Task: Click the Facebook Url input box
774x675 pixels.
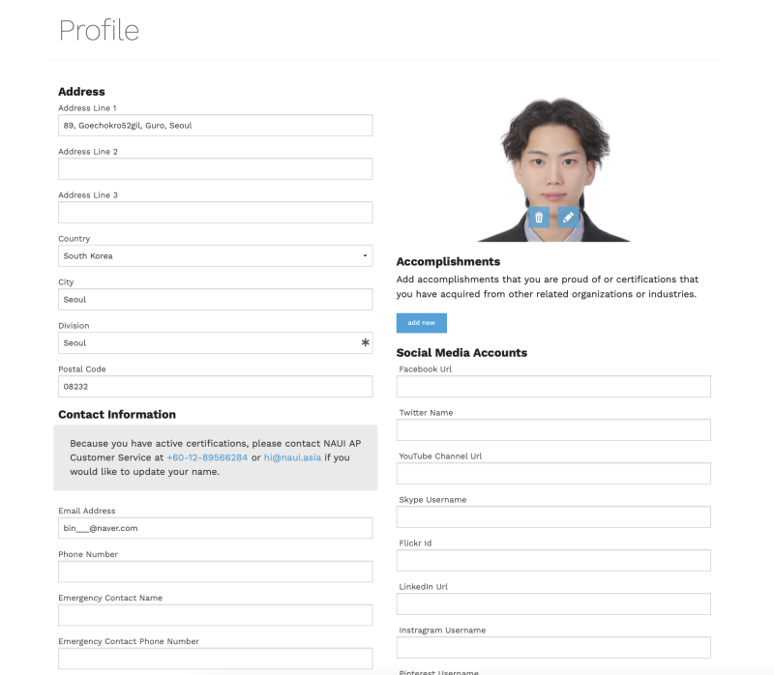Action: 553,387
